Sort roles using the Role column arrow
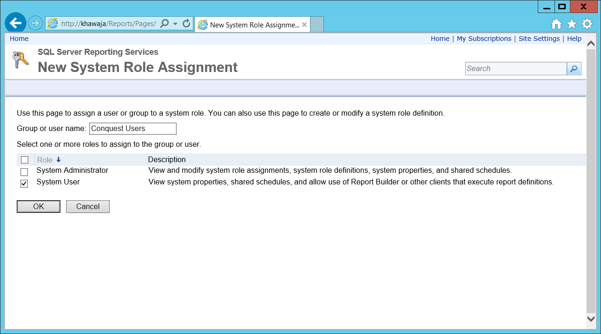601x334 pixels. 59,160
